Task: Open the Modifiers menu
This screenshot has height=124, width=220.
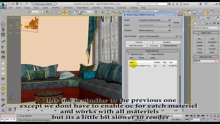Action: 56,8
